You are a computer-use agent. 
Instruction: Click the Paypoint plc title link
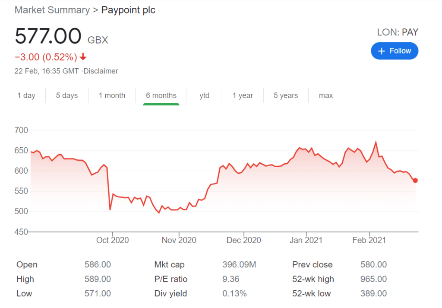coord(128,10)
